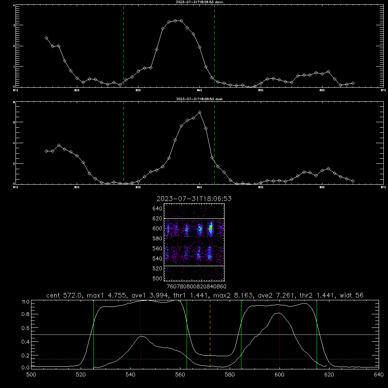Click left green dashed line in dusk plot
This screenshot has height=388, width=388.
click(x=123, y=143)
